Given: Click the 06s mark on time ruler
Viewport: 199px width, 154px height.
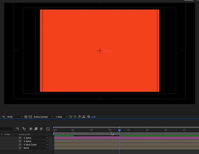Looking at the screenshot, I should tap(166, 130).
